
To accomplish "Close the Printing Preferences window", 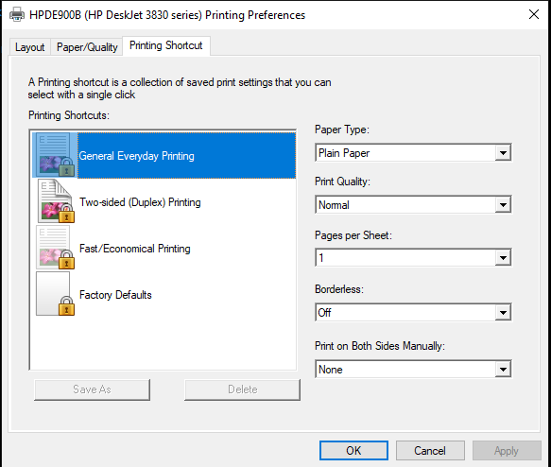I will [534, 14].
